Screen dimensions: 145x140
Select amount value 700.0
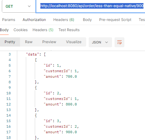point(71,76)
